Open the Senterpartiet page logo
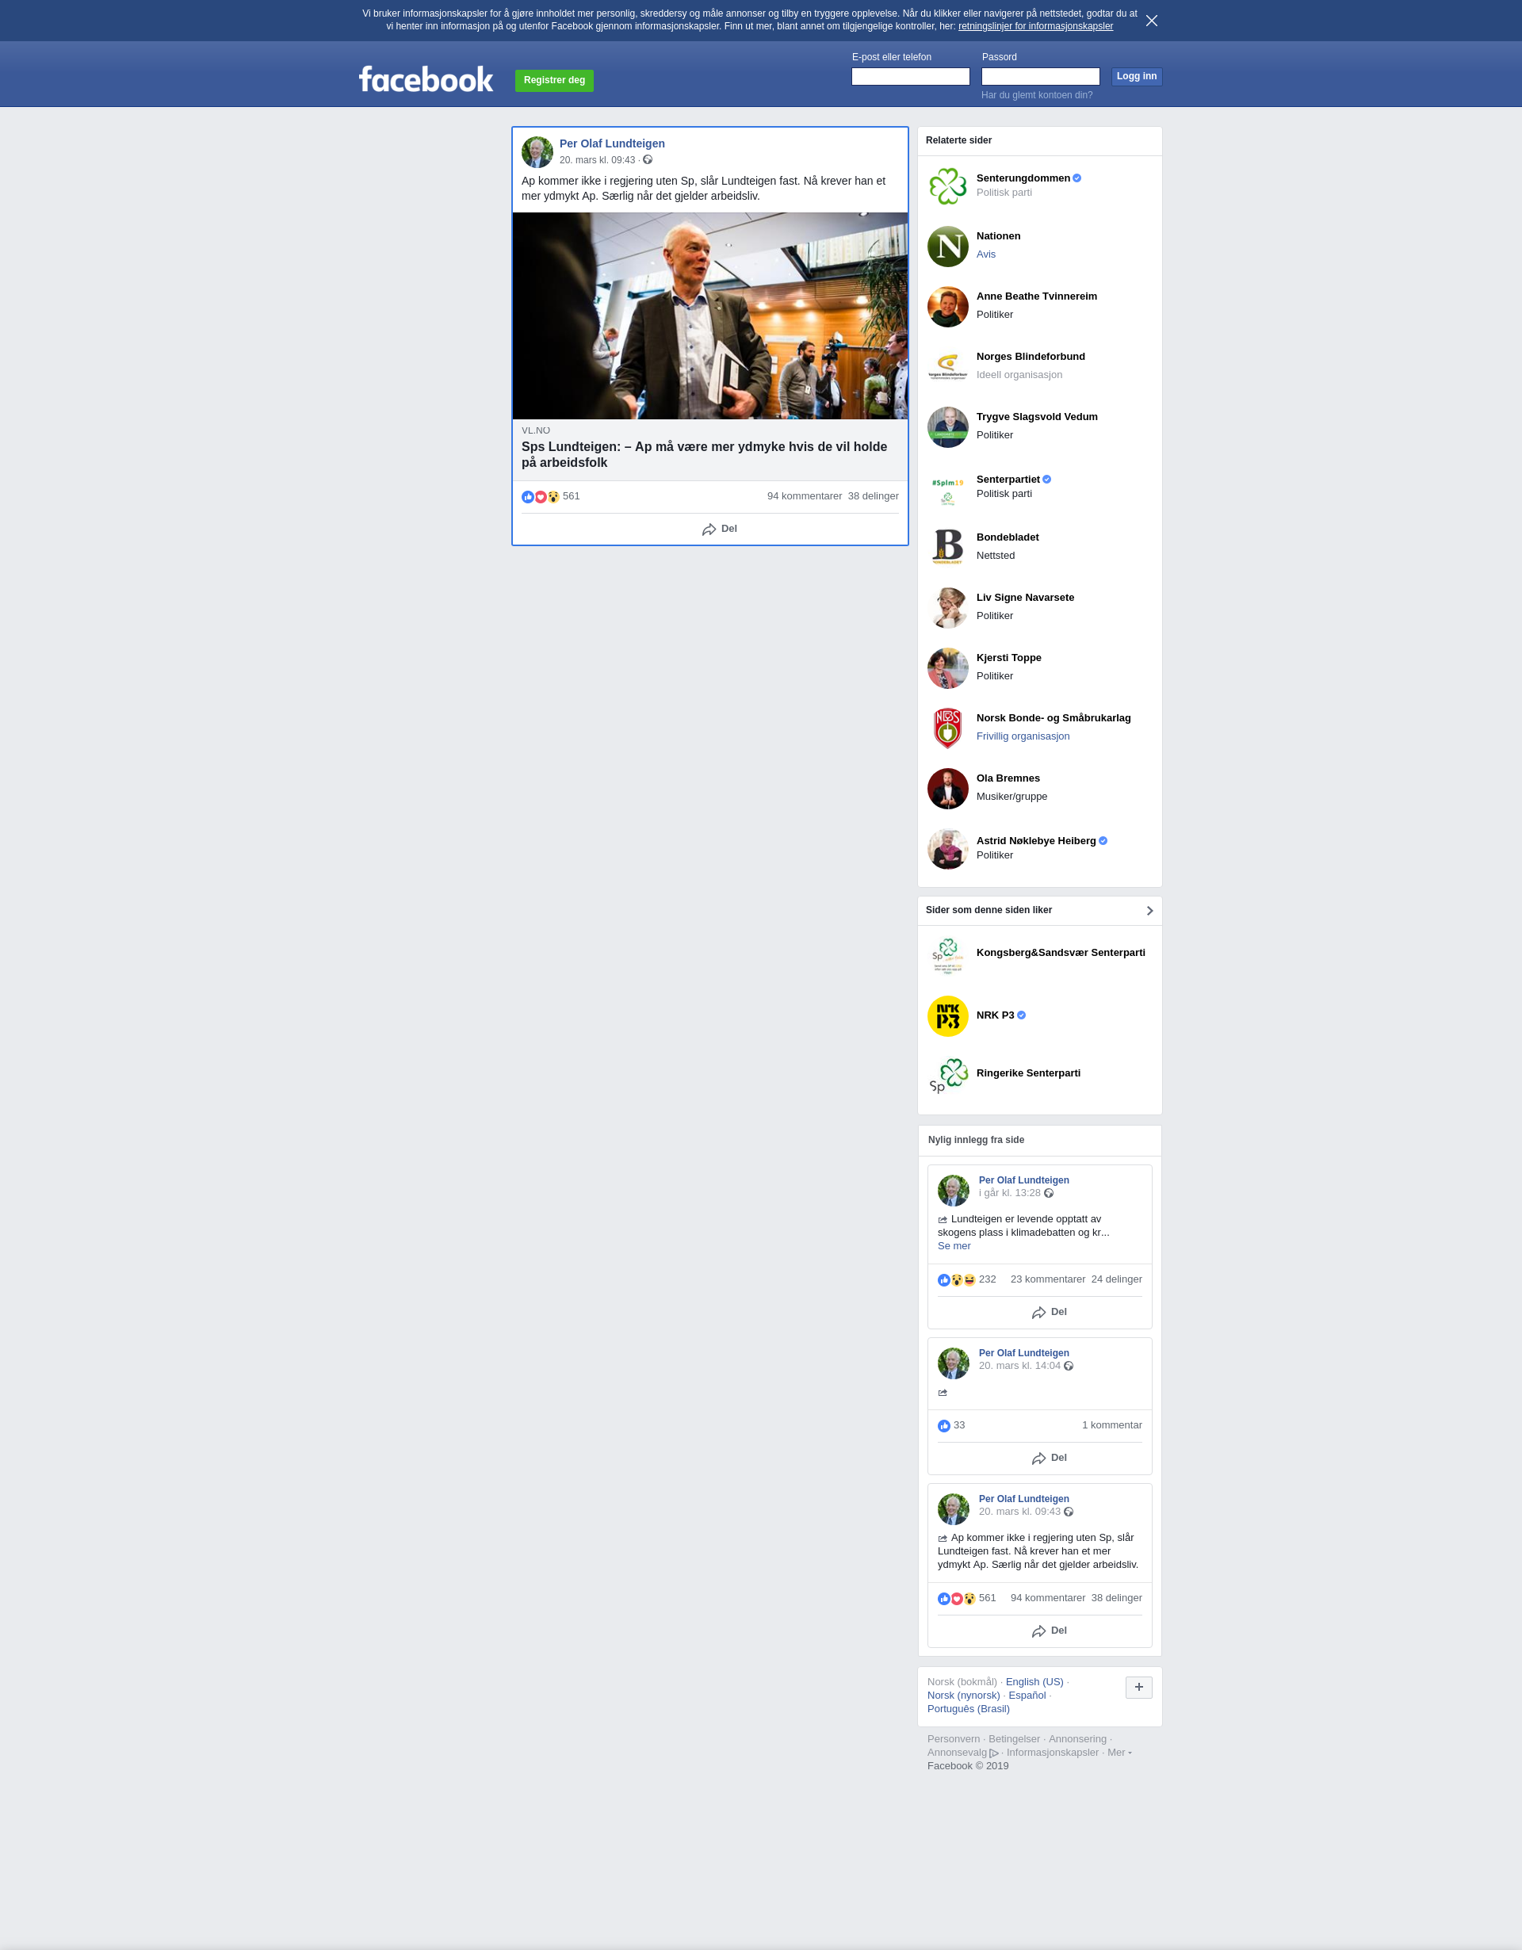The image size is (1522, 1950). tap(947, 487)
